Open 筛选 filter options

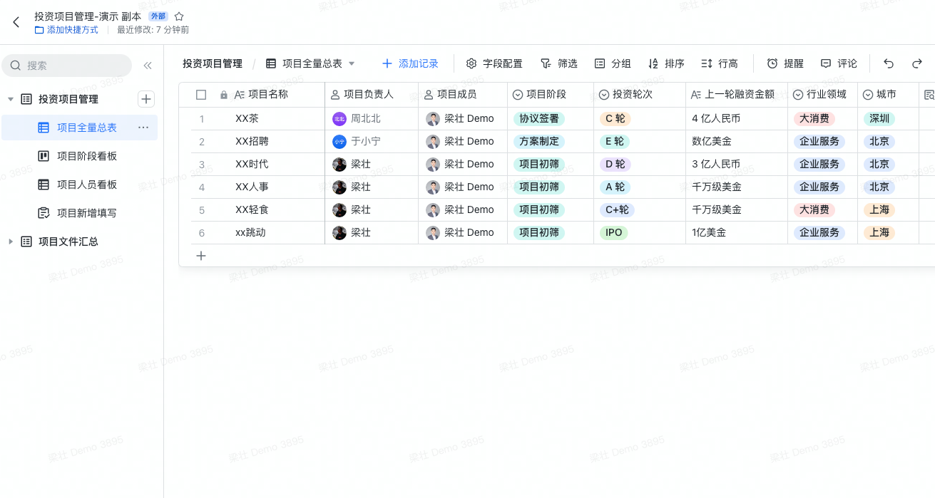click(558, 63)
